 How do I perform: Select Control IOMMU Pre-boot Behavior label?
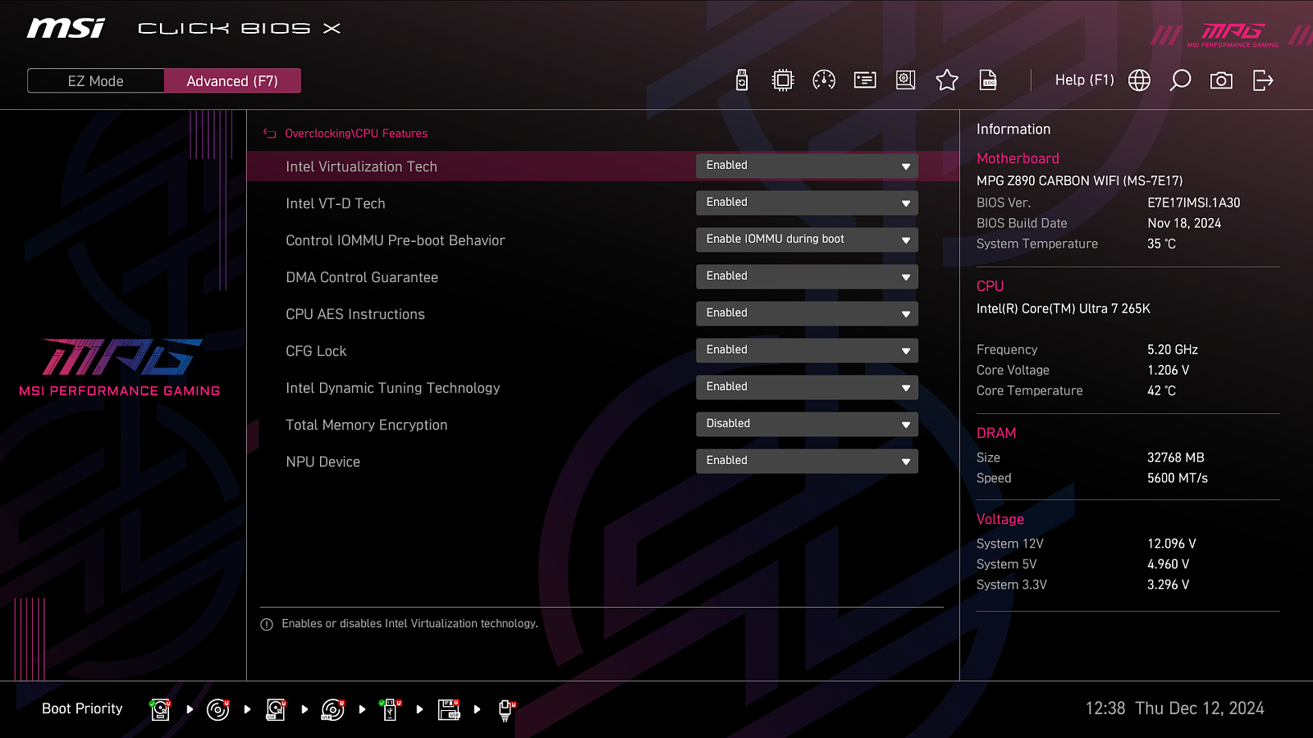(x=396, y=240)
